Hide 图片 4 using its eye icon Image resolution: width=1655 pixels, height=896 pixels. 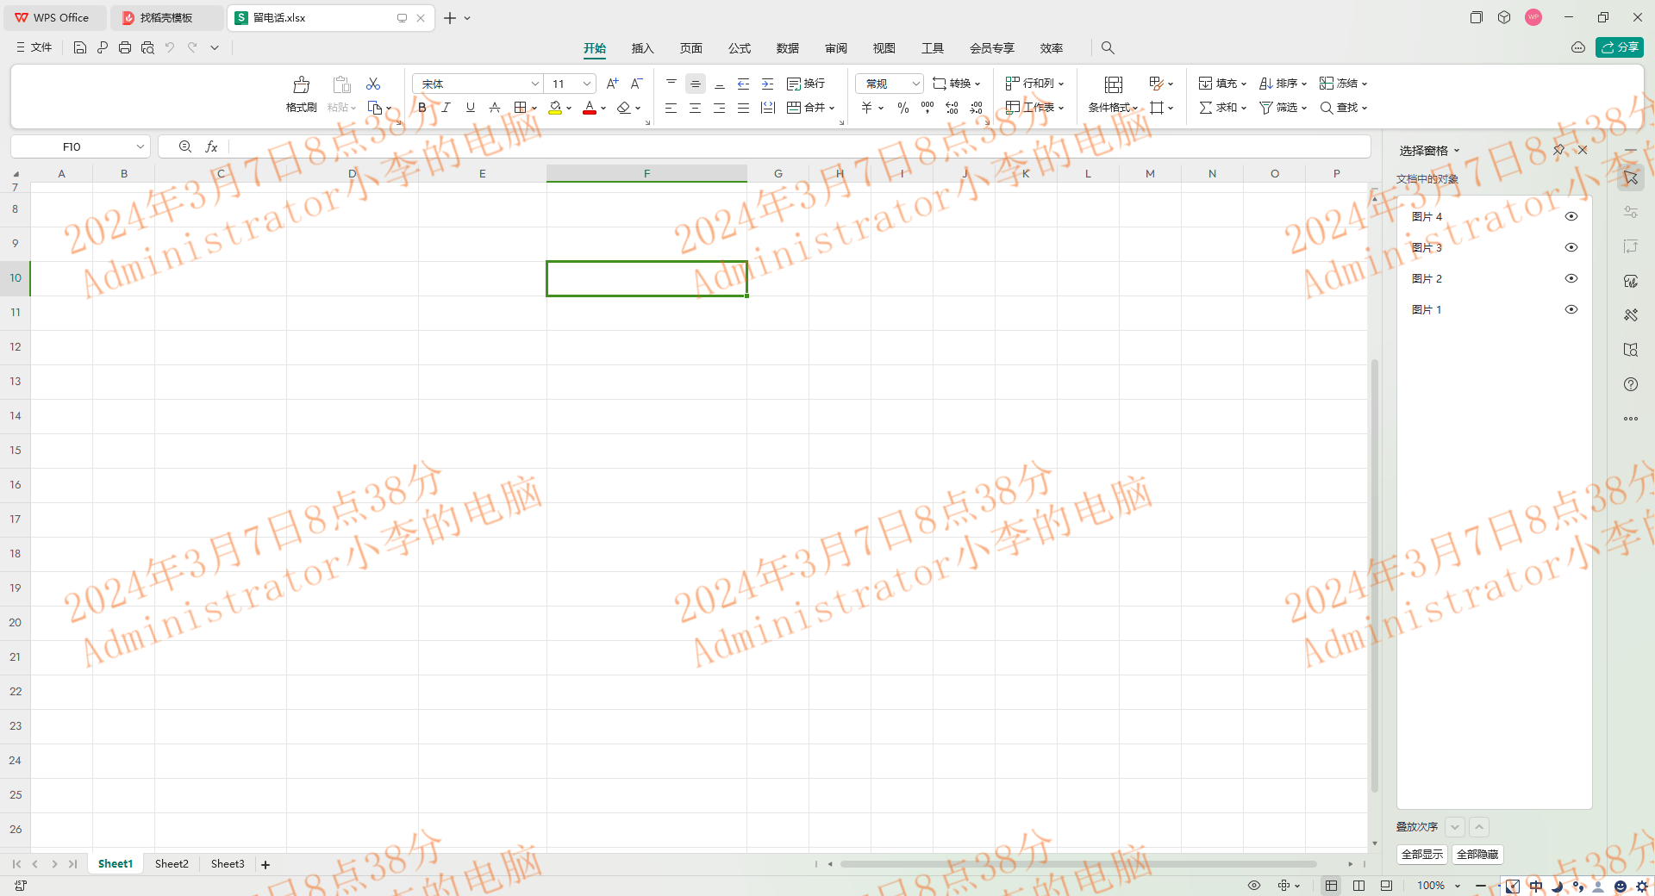1571,216
